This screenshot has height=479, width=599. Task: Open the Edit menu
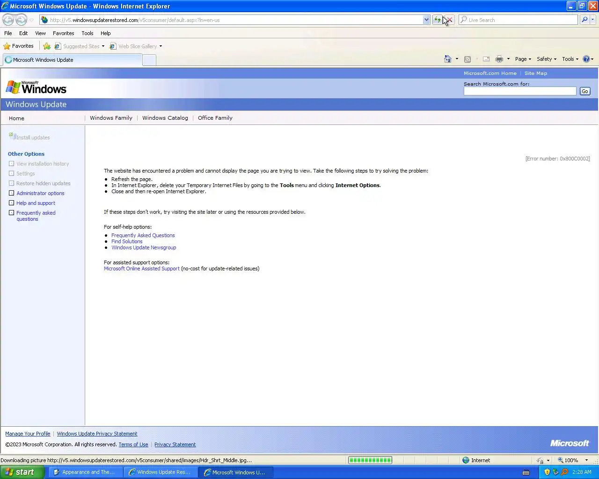(23, 33)
